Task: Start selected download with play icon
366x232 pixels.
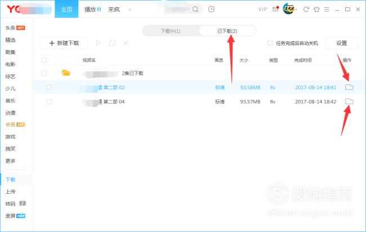Action: (99, 43)
